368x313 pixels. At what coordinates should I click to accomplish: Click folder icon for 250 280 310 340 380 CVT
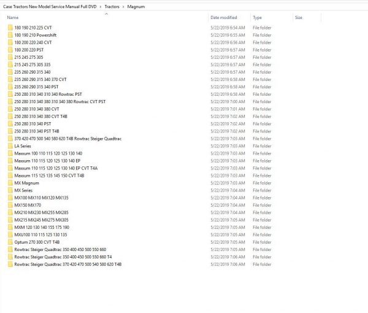pos(10,109)
